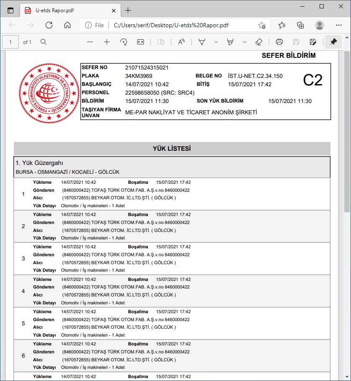Click the SON YÜK BİLDİRİM date value
The width and height of the screenshot is (351, 381).
point(290,101)
